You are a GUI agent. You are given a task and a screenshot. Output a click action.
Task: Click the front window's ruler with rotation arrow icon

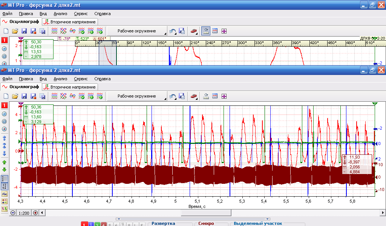pos(206,96)
